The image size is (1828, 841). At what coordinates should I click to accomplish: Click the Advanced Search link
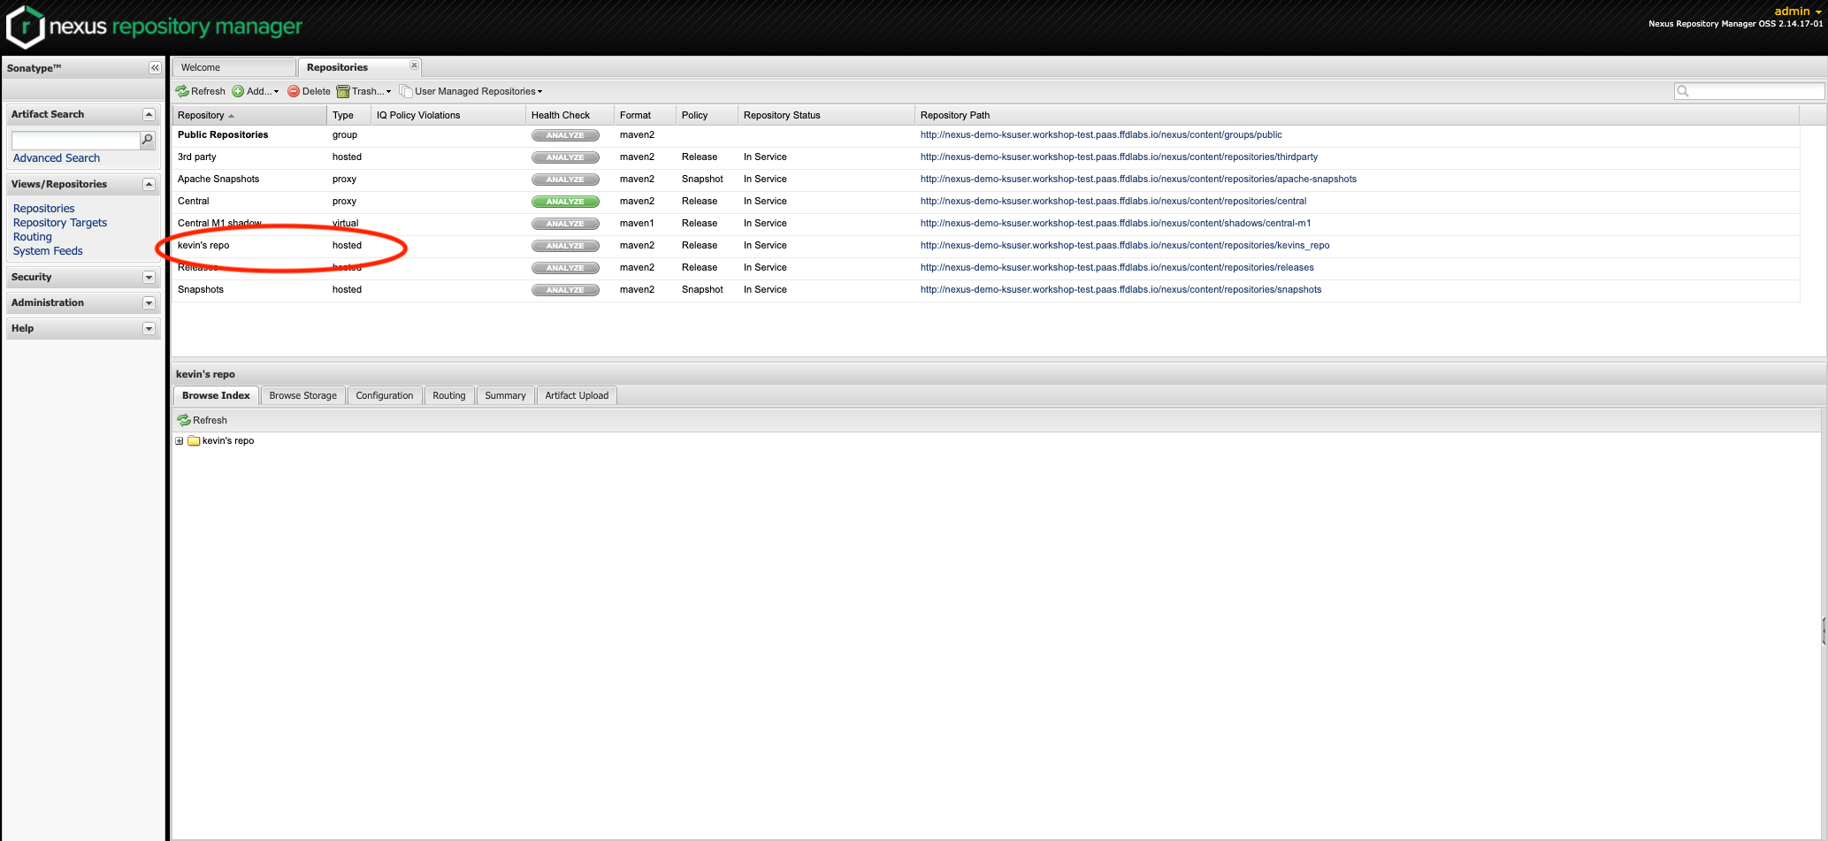57,158
